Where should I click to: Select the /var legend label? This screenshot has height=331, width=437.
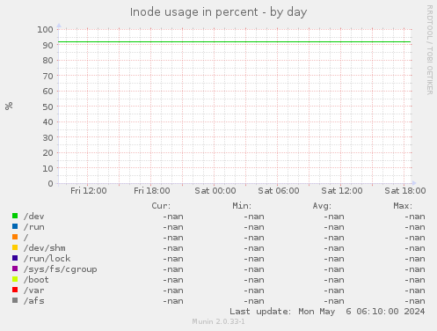[x=34, y=291]
